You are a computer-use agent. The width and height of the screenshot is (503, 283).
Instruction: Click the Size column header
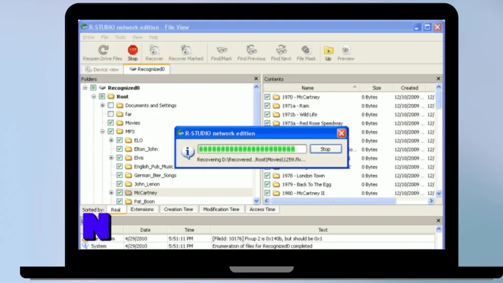[376, 87]
